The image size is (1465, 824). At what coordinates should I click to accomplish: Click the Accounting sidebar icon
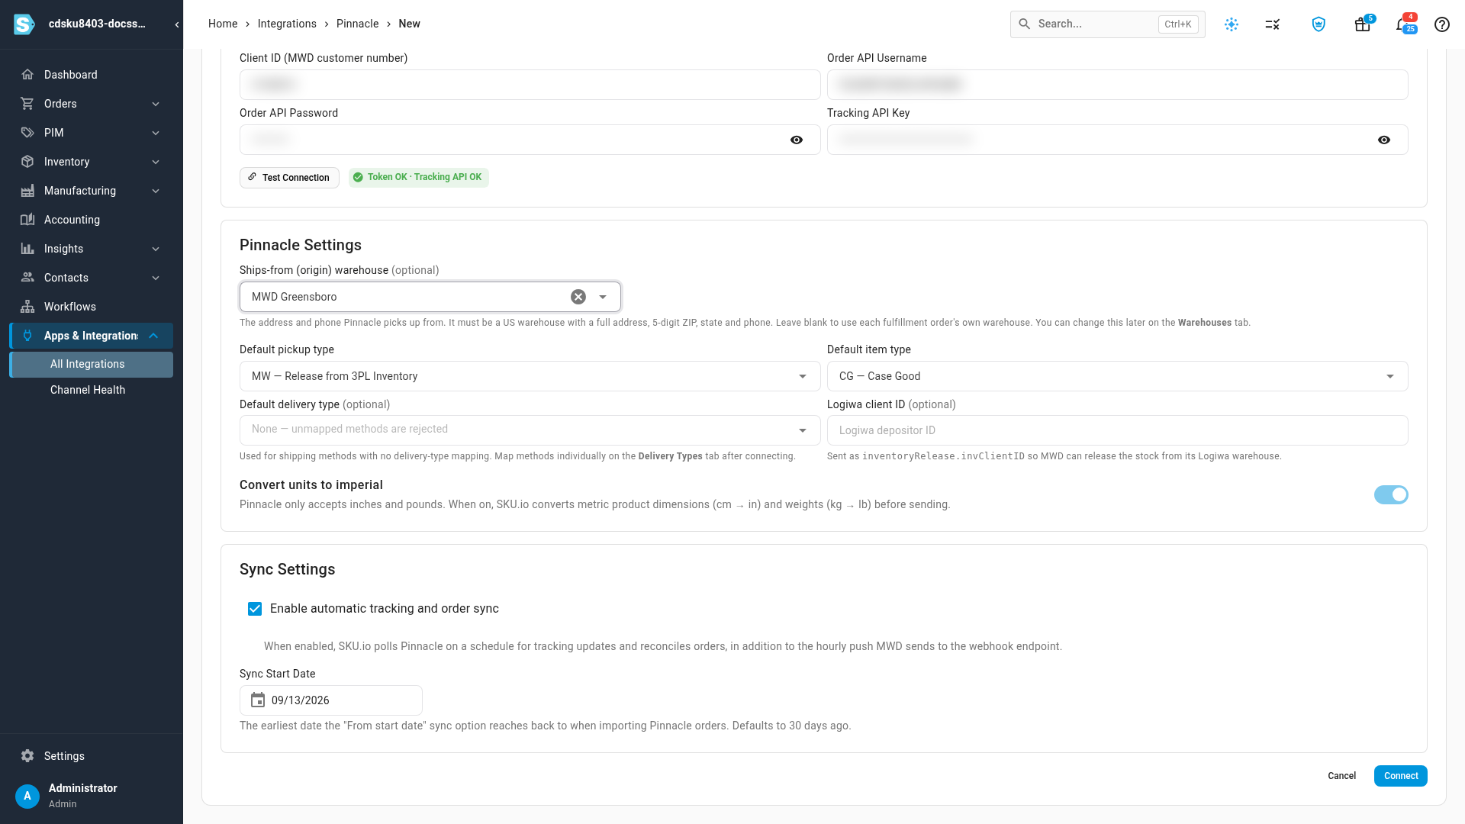tap(27, 220)
